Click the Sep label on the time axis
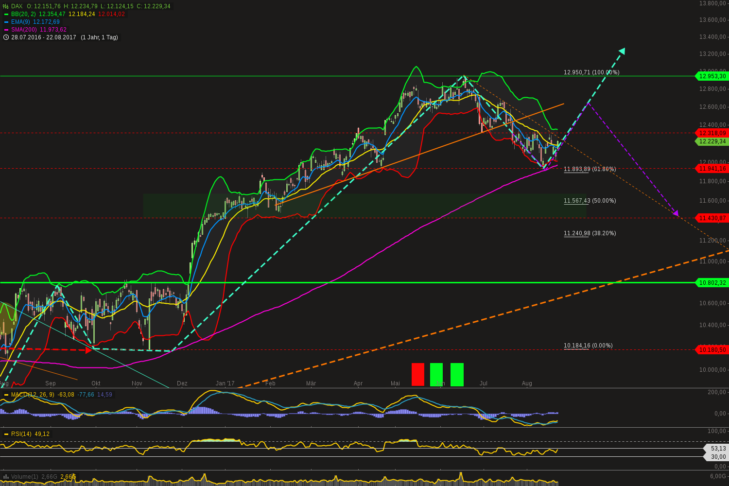The width and height of the screenshot is (729, 486). coord(51,383)
